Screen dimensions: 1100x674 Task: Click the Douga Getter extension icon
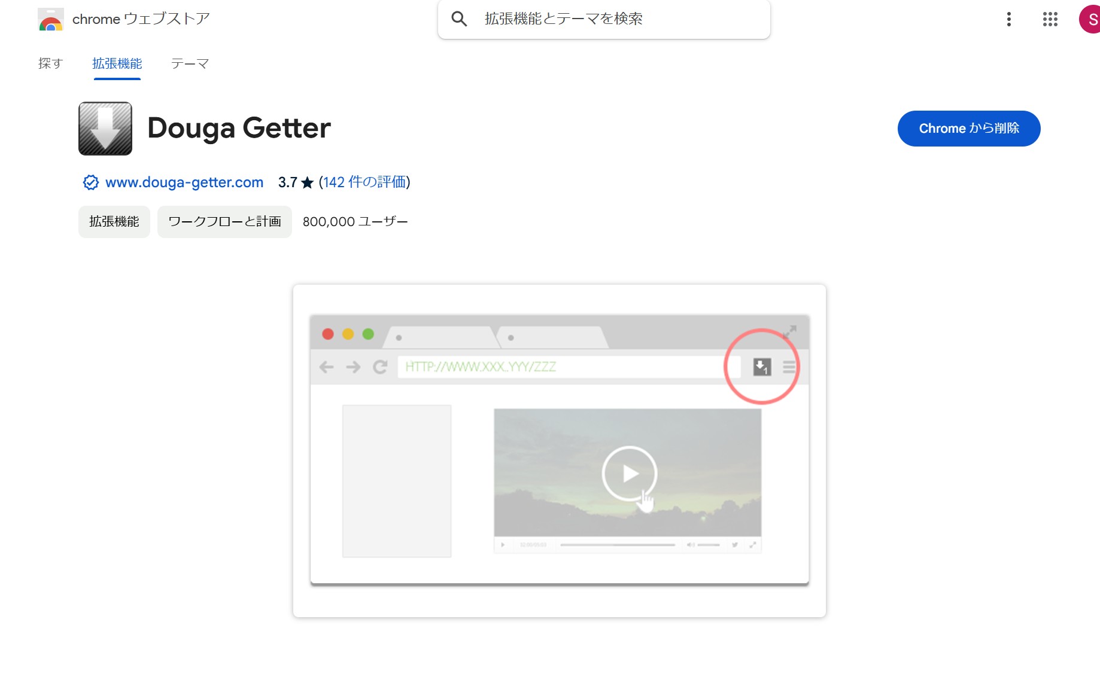coord(105,129)
